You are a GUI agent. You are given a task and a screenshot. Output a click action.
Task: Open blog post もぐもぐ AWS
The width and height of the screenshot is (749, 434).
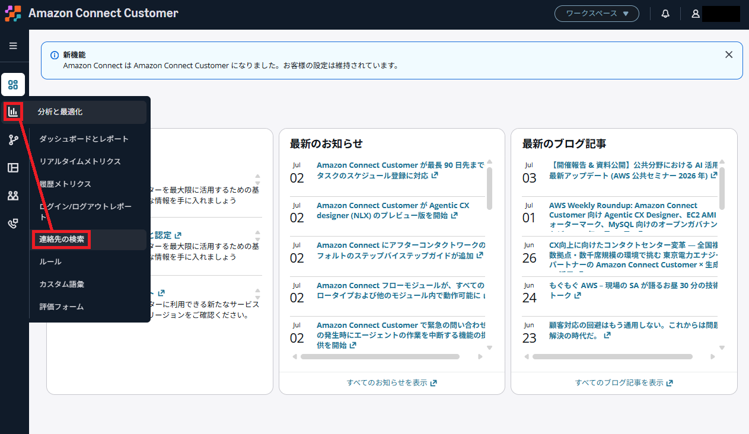[633, 290]
